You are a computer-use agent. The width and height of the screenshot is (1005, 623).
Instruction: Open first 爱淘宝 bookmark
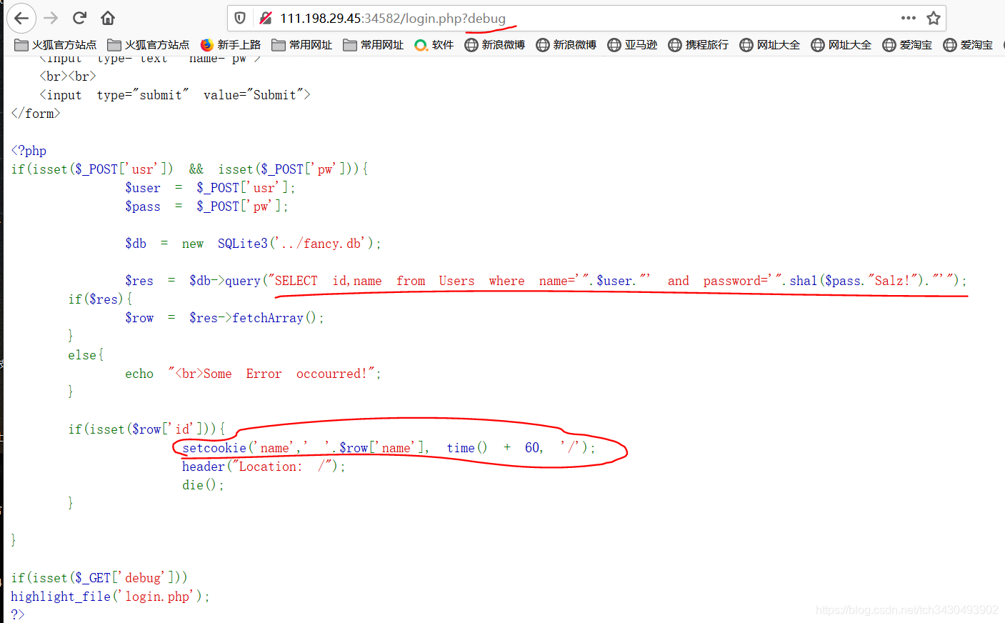pyautogui.click(x=907, y=45)
